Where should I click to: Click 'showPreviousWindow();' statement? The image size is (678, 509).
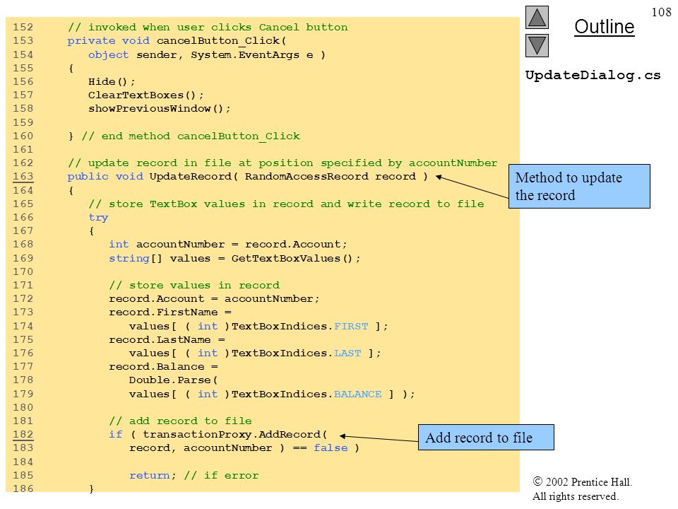point(159,109)
